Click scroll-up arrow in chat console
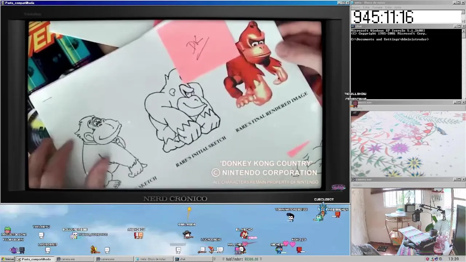Image resolution: width=466 pixels, height=262 pixels. [463, 31]
